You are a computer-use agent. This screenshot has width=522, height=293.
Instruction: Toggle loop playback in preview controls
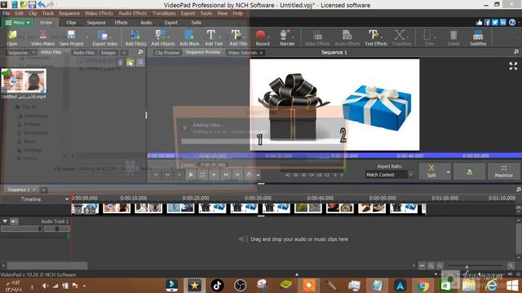(202, 174)
